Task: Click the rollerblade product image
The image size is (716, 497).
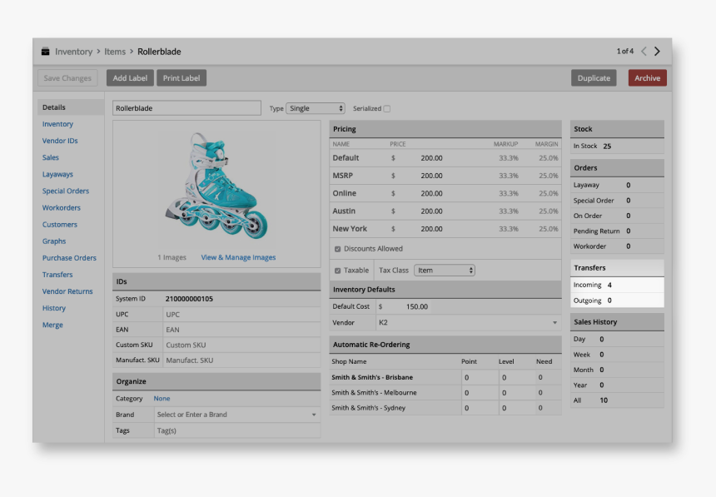Action: (x=217, y=185)
